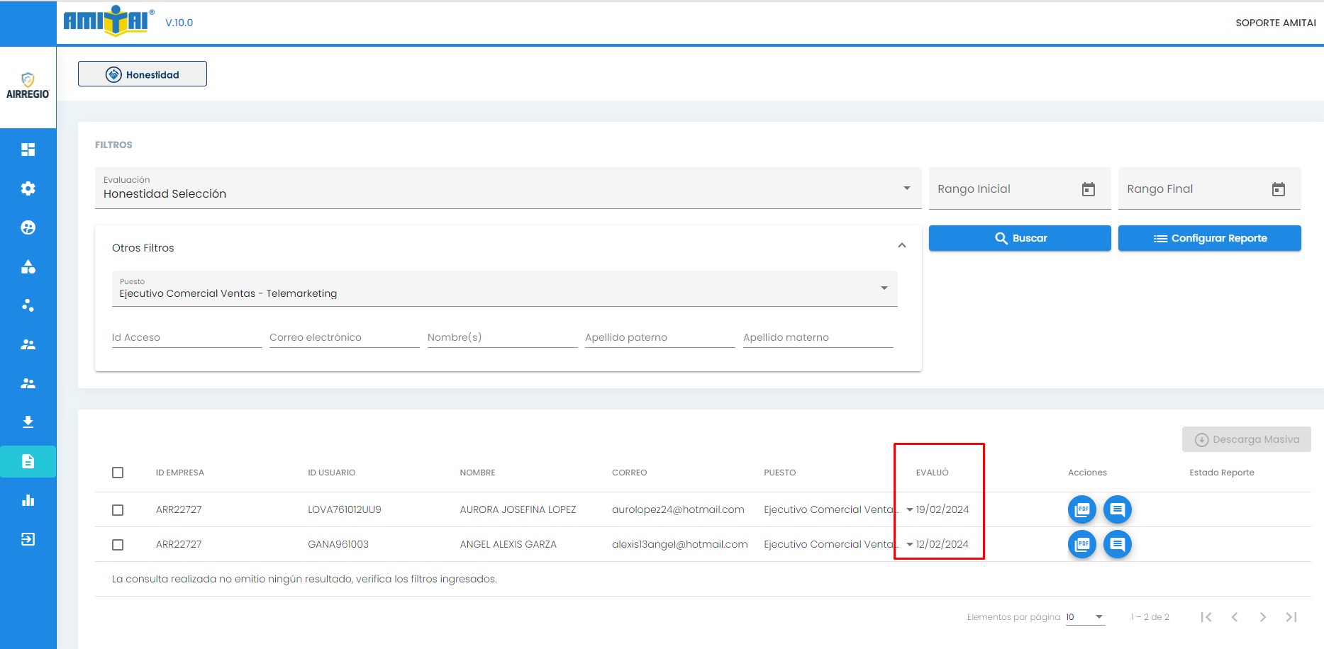This screenshot has width=1324, height=649.
Task: Check the select-all header checkbox
Action: click(x=118, y=473)
